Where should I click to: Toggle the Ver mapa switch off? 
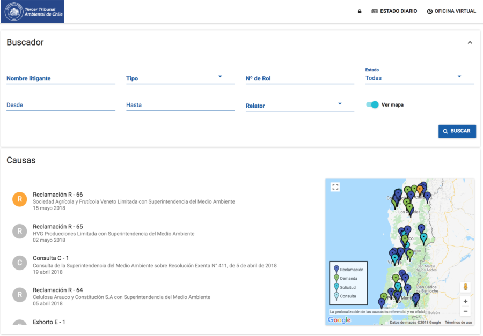coord(372,105)
